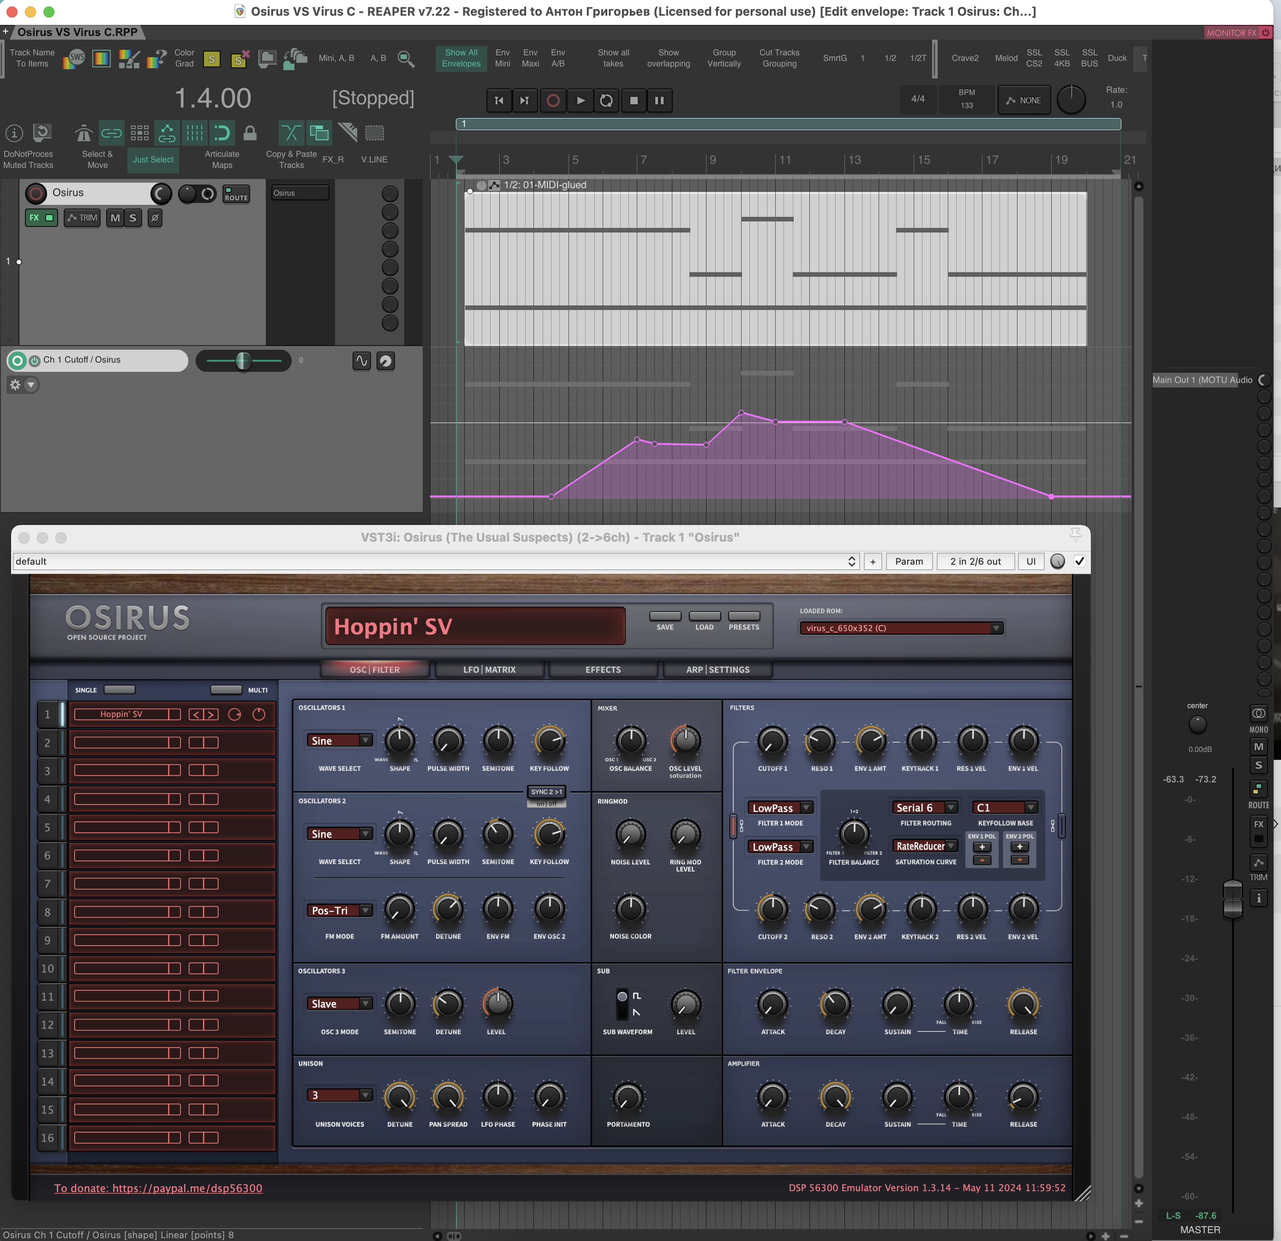This screenshot has height=1241, width=1281.
Task: Arm the Ch 1 Cutoff envelope
Action: pos(18,360)
